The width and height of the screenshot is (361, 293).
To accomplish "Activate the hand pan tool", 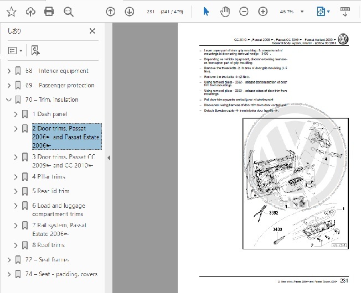I will click(x=225, y=12).
